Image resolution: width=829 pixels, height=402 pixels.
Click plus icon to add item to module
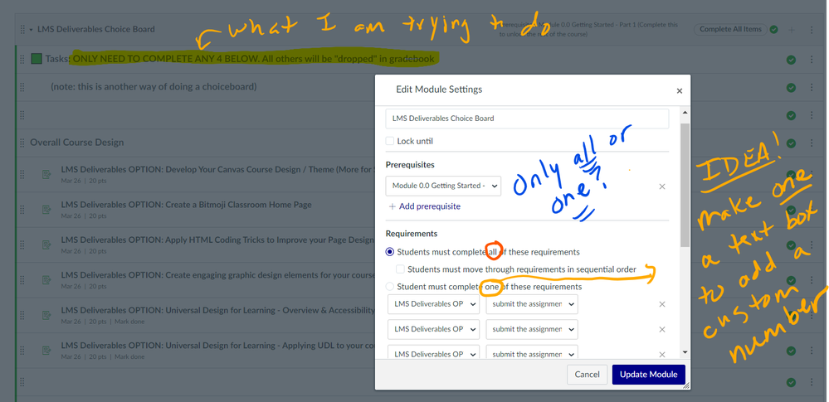(791, 30)
